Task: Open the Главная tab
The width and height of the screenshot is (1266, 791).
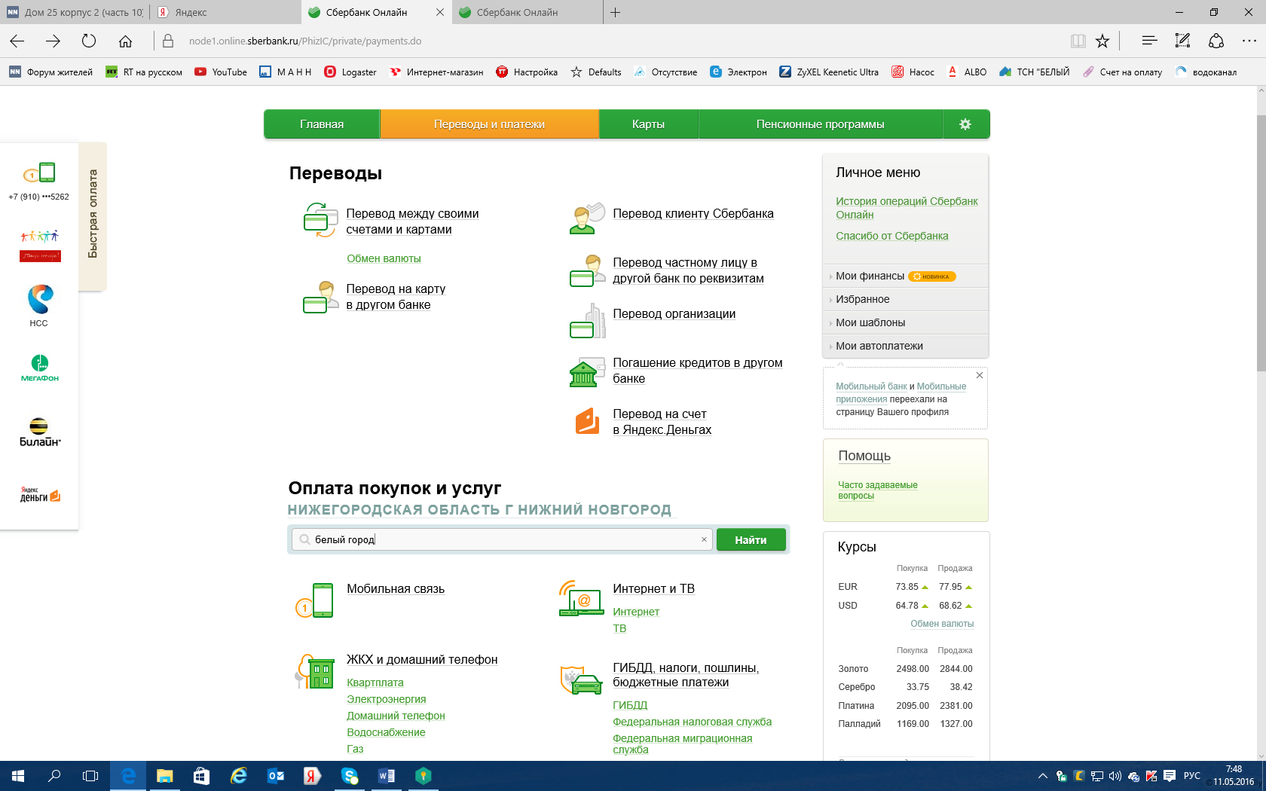Action: (322, 124)
